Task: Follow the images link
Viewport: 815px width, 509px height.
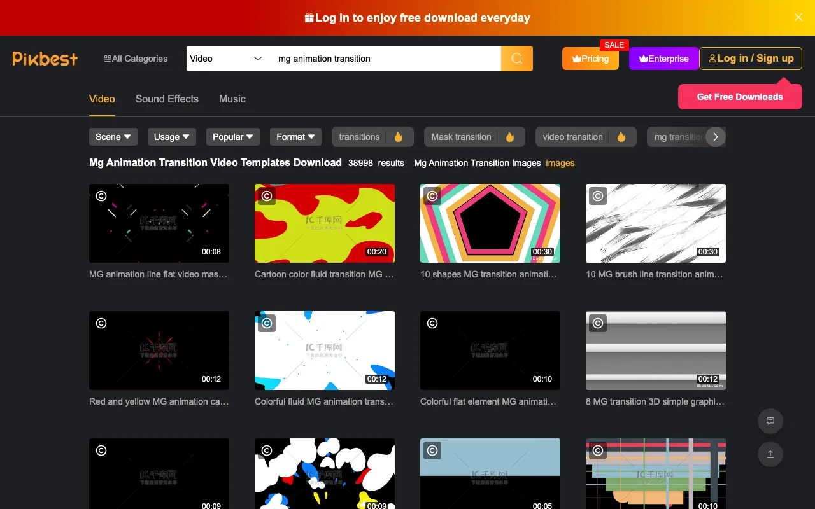Action: [560, 163]
